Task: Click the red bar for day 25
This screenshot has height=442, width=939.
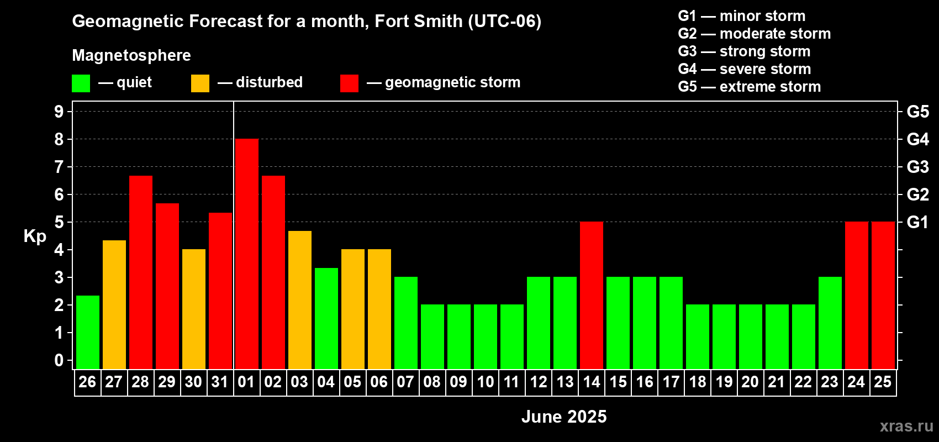Action: [883, 295]
